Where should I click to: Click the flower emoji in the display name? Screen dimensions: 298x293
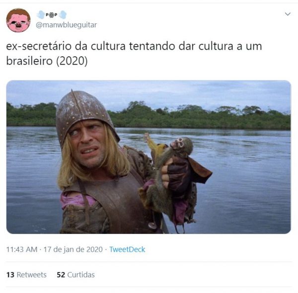[x=51, y=15]
